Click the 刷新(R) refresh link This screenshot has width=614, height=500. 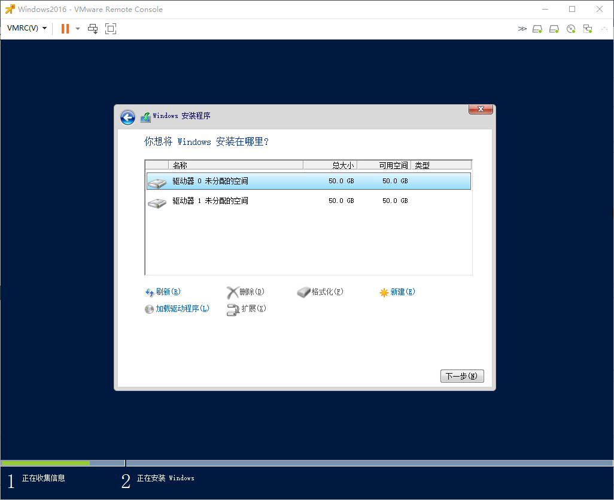168,292
